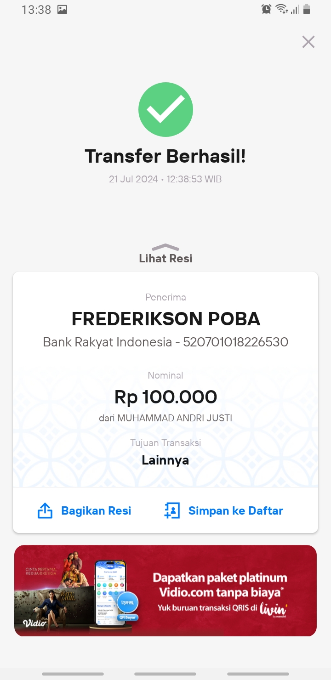Tap the Vidio logo in the banner
The width and height of the screenshot is (331, 680).
tap(35, 623)
